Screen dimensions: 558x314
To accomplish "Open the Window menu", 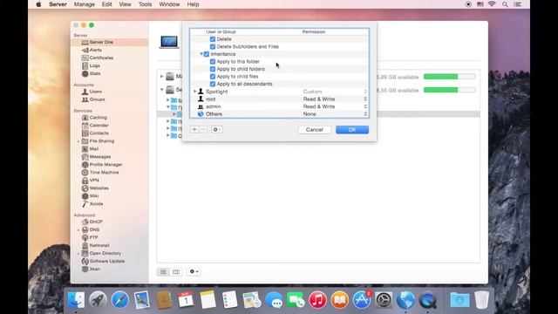I will tap(169, 4).
